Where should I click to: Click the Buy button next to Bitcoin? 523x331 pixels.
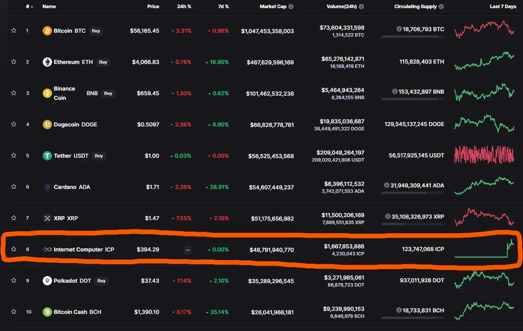[x=96, y=31]
